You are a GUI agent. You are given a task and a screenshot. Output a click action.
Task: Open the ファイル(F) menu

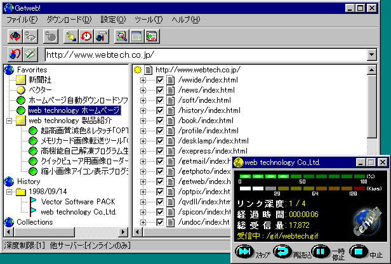coord(22,20)
